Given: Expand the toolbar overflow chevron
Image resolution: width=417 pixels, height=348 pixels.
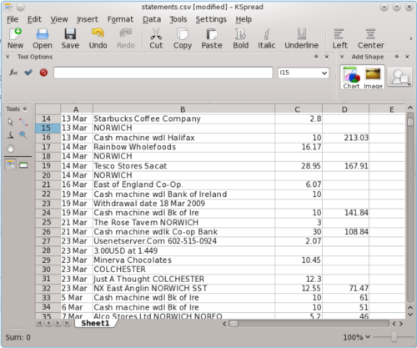Looking at the screenshot, I should (411, 38).
